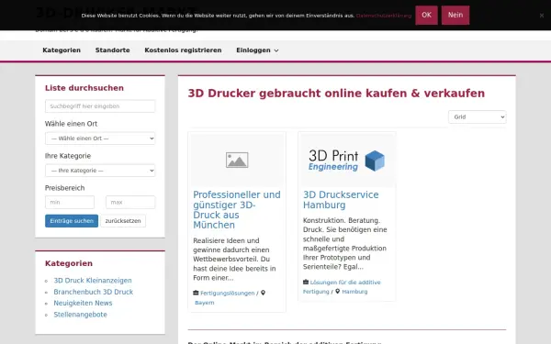Select Lösungen für die additive Fertigung link

pos(342,287)
